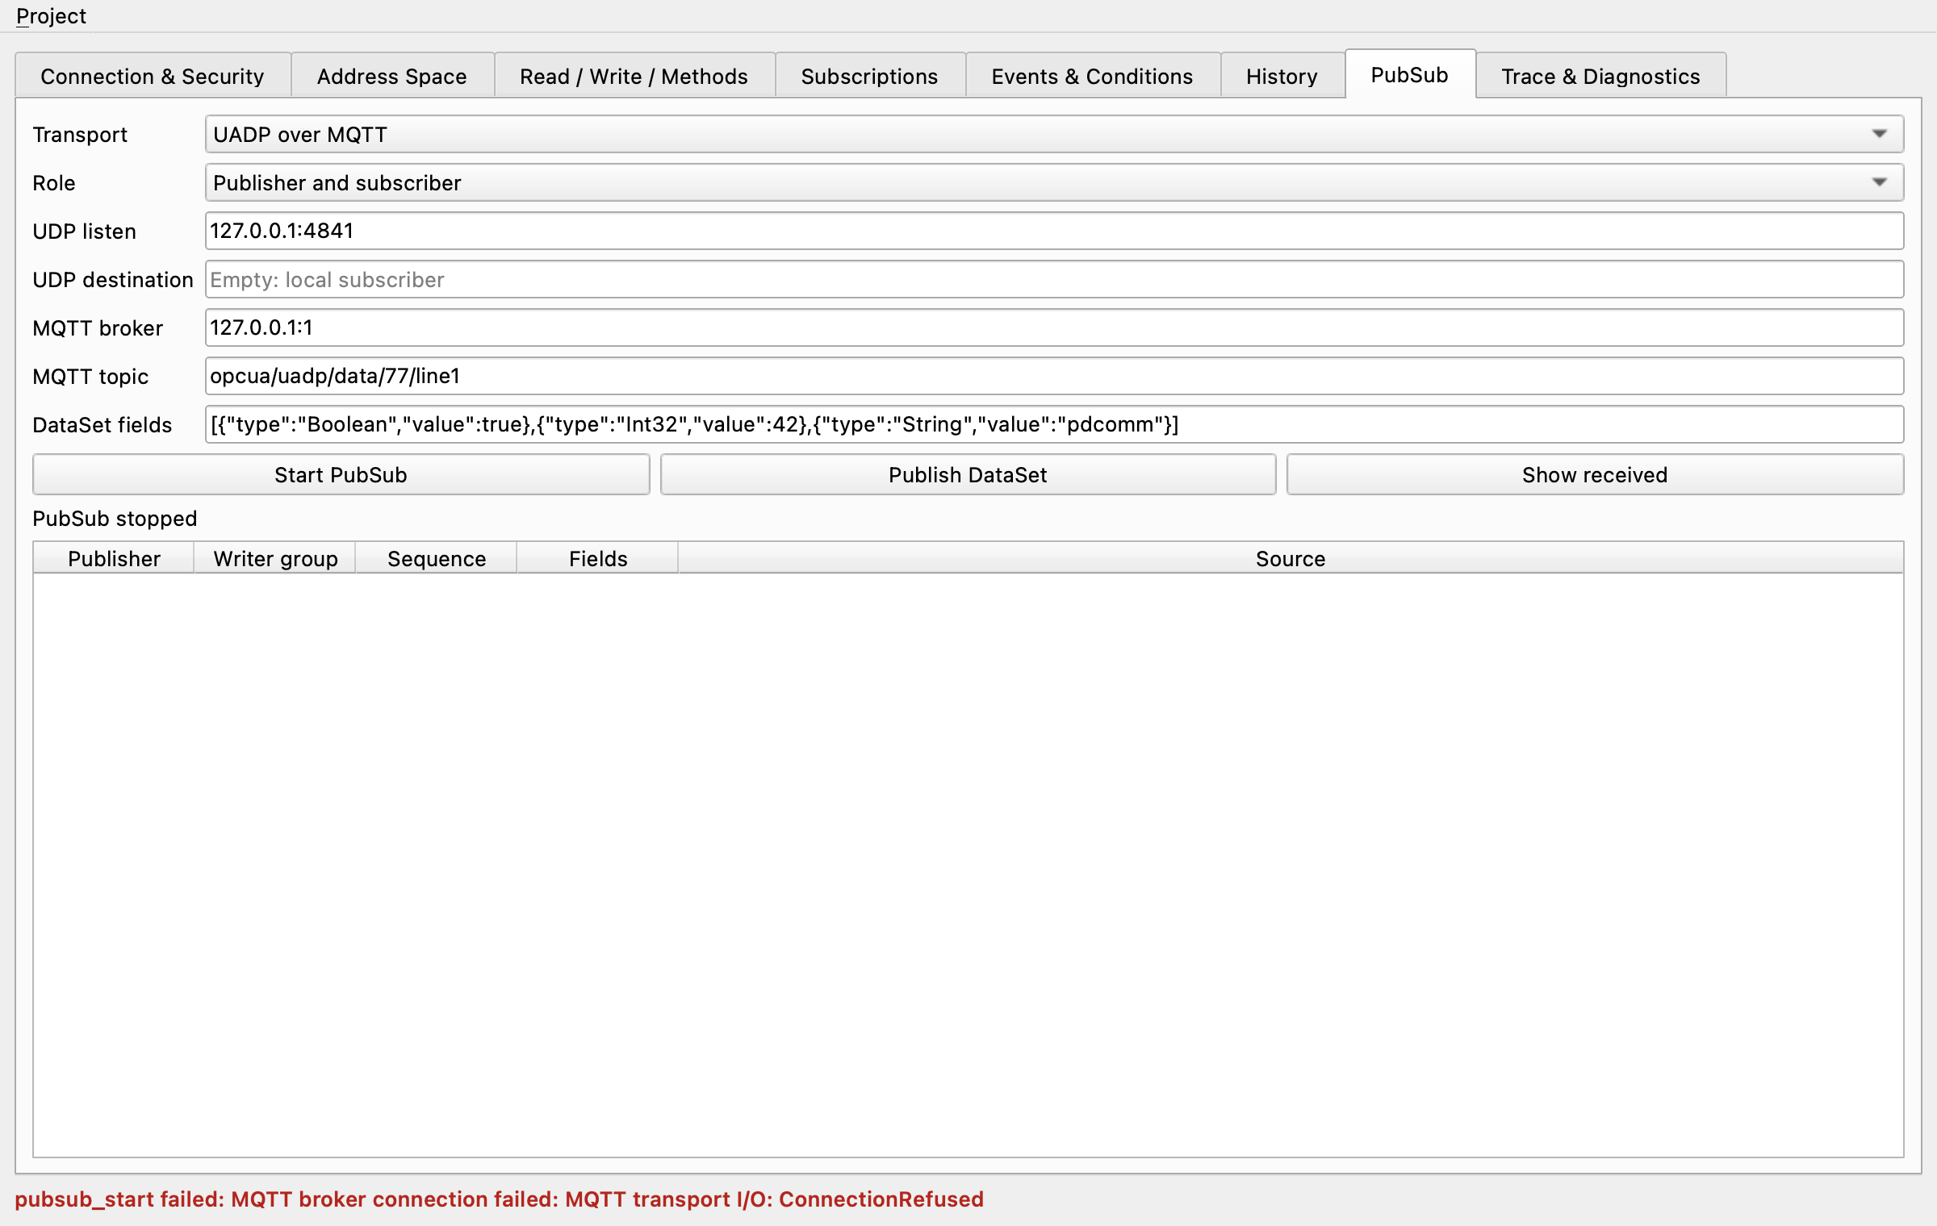Viewport: 1937px width, 1226px height.
Task: Click the Fields column header
Action: pos(598,559)
